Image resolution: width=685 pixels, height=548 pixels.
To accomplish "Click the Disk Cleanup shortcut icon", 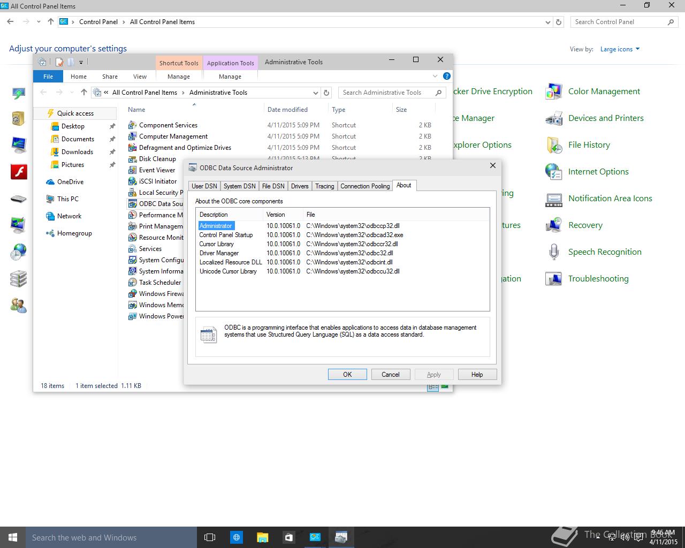I will (x=132, y=159).
